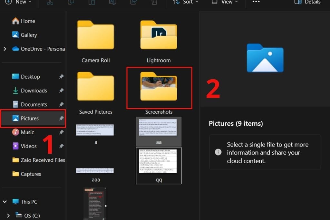The width and height of the screenshot is (330, 220).
Task: Select OneDrive - Personal in the sidebar
Action: tap(38, 49)
